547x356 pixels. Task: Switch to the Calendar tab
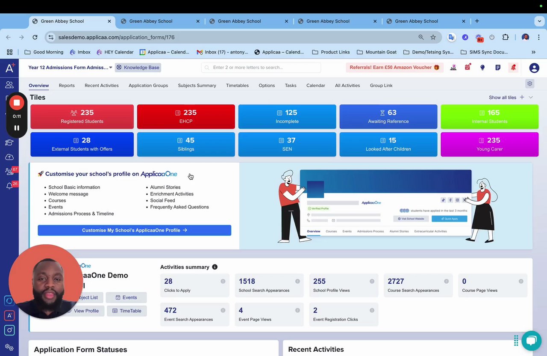(316, 85)
